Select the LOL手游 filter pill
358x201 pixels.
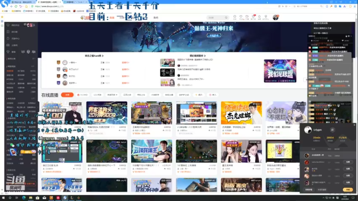98,95
